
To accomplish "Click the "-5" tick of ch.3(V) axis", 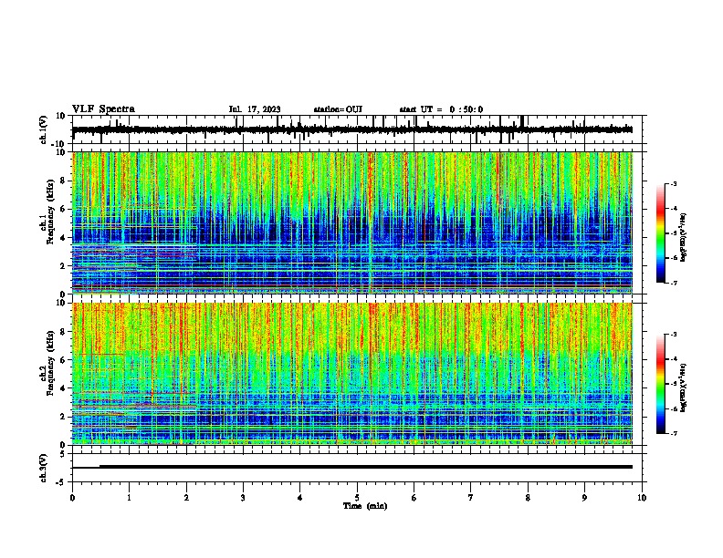I will pyautogui.click(x=61, y=482).
